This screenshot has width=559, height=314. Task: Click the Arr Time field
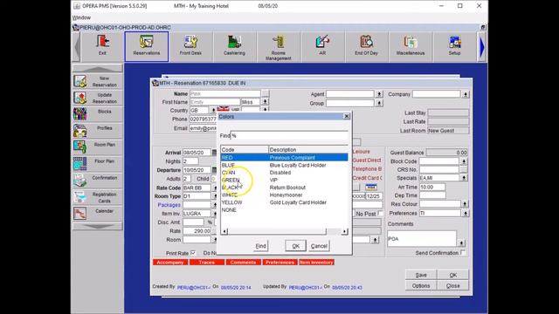(432, 187)
